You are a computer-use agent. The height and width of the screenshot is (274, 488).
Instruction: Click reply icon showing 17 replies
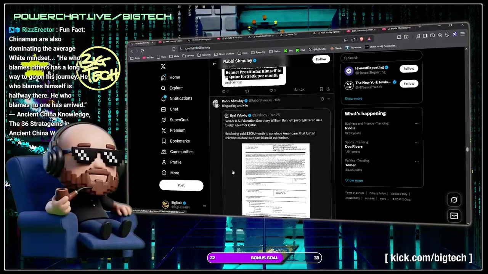pyautogui.click(x=225, y=91)
